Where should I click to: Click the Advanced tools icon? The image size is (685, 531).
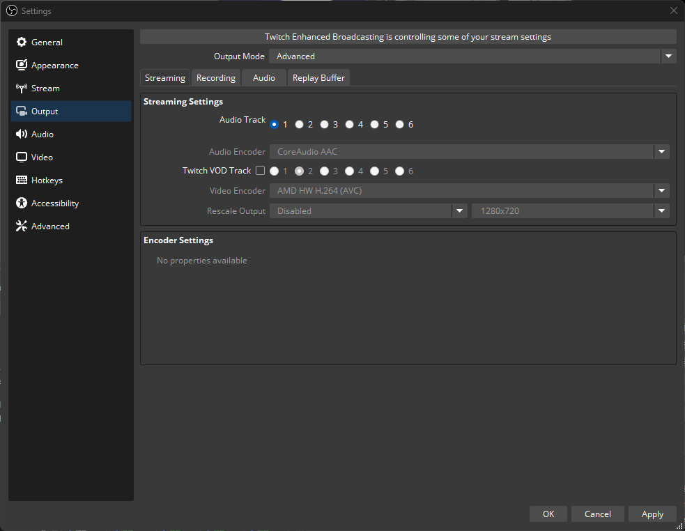click(x=22, y=226)
